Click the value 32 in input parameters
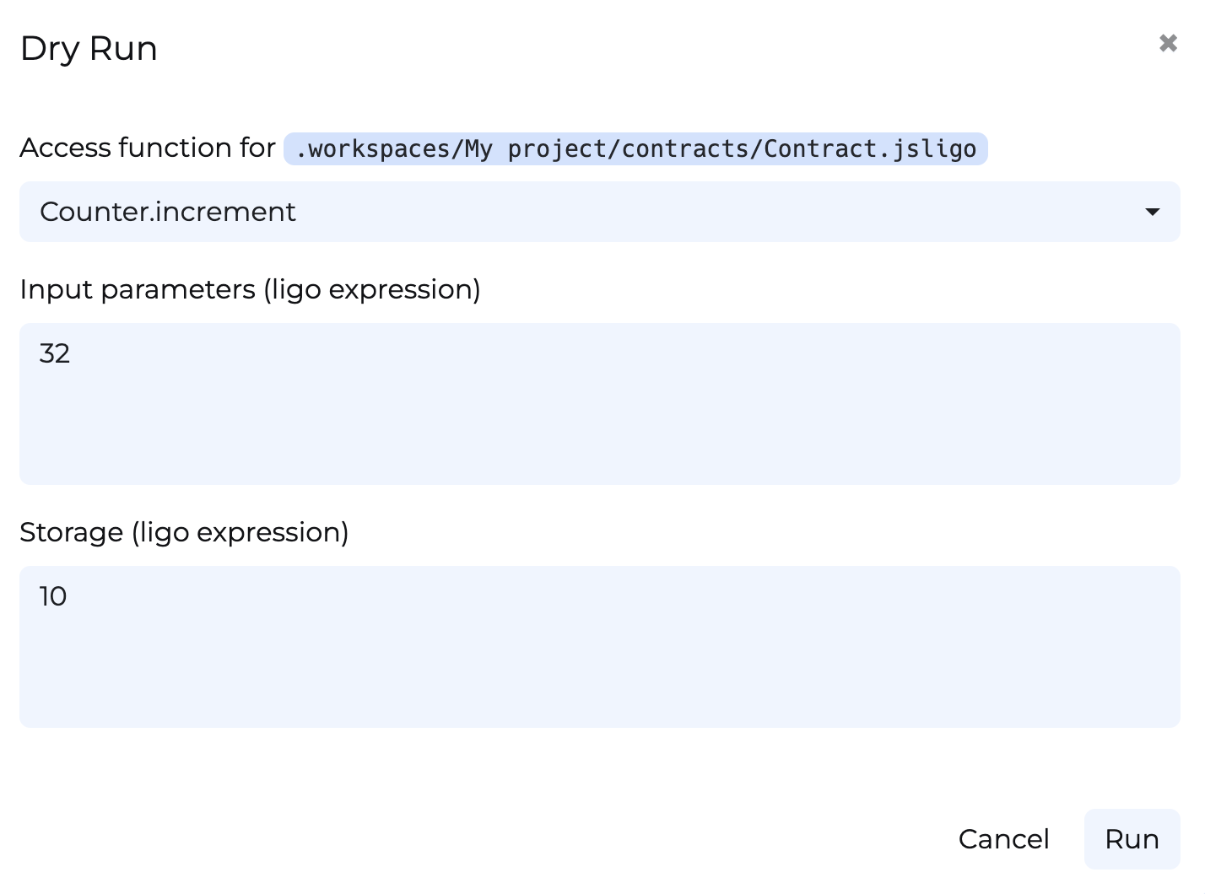The image size is (1205, 894). point(55,353)
